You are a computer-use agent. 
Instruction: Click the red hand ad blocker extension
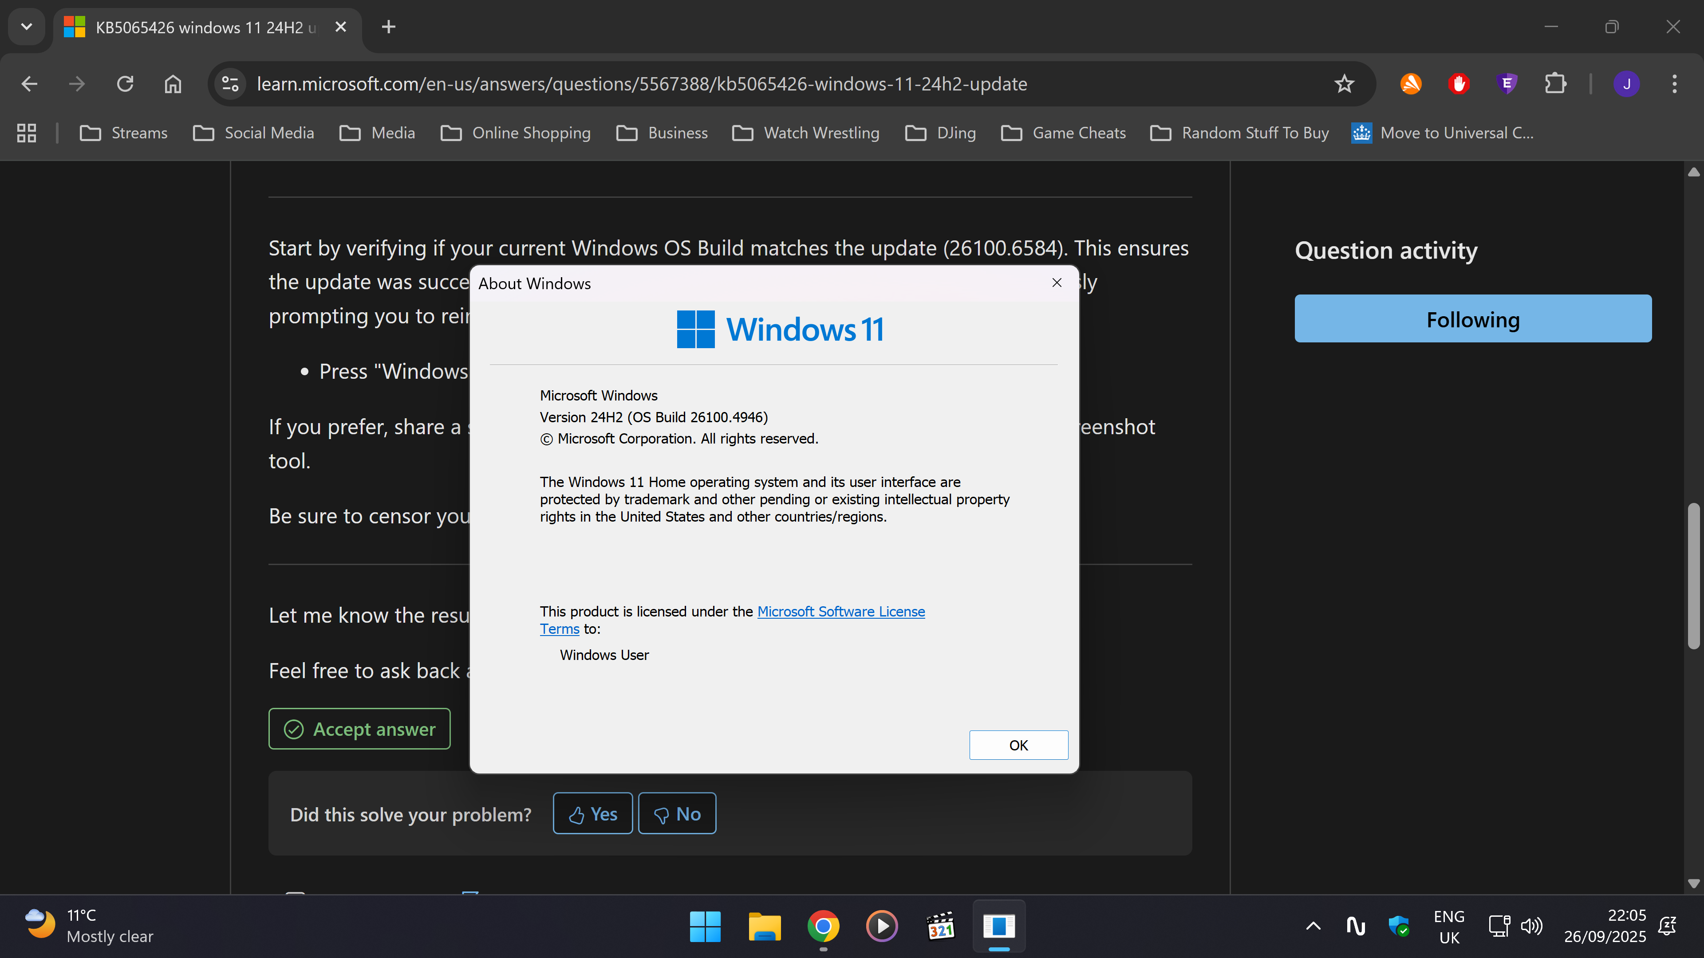[x=1459, y=84]
